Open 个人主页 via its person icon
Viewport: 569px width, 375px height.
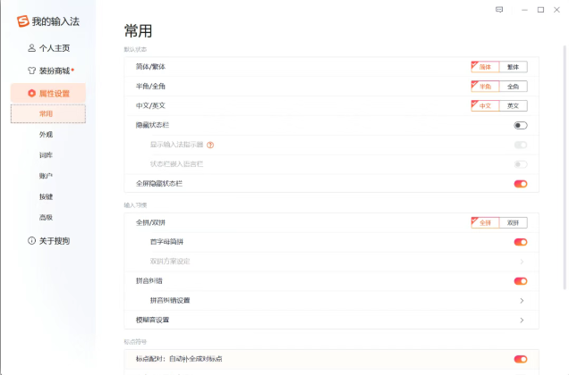pos(32,48)
